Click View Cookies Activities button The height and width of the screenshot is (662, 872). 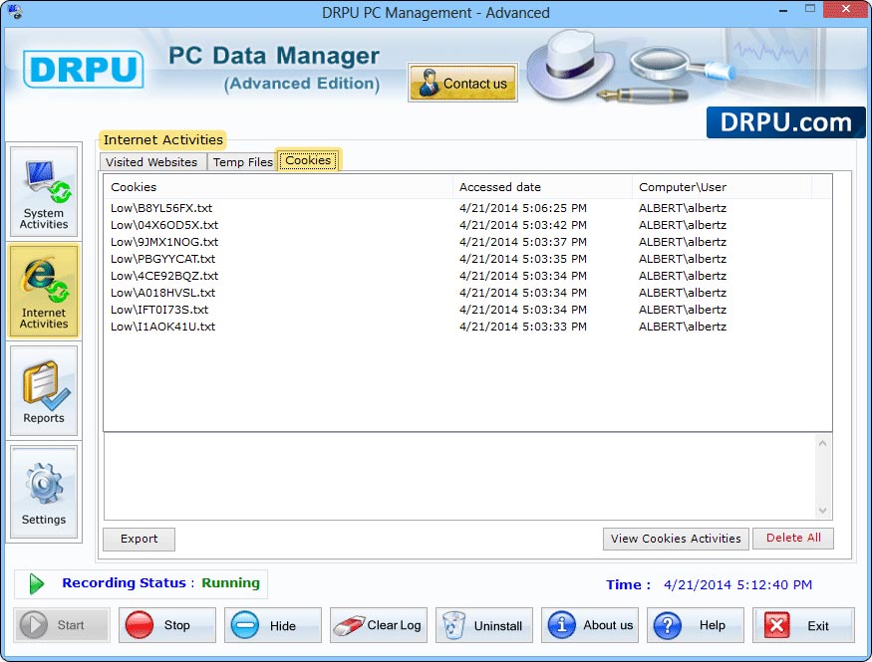coord(676,539)
